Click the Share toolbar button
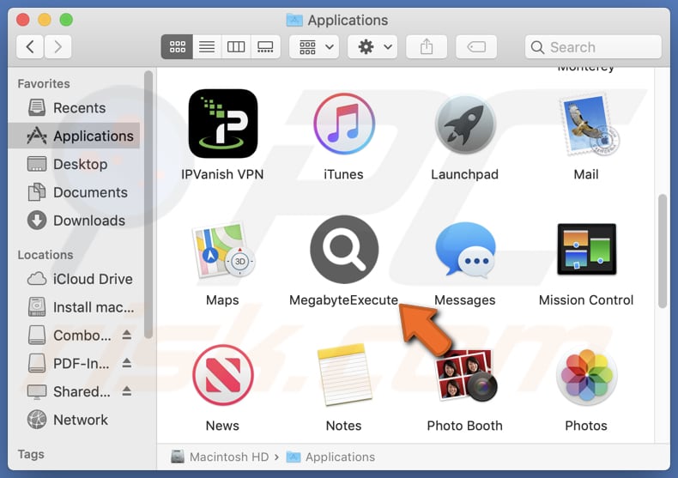 427,46
